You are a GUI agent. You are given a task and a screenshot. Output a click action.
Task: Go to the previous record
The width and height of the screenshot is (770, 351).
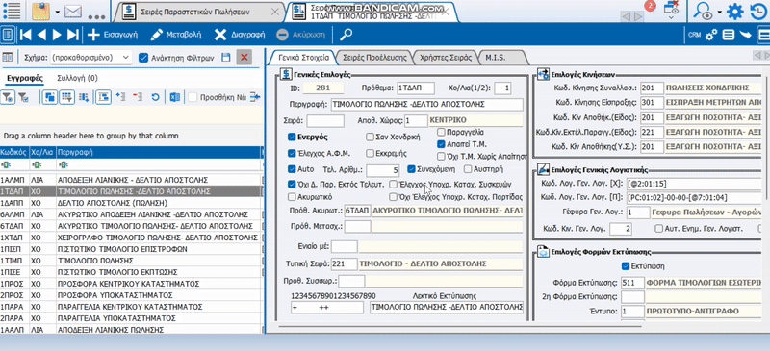(x=41, y=35)
